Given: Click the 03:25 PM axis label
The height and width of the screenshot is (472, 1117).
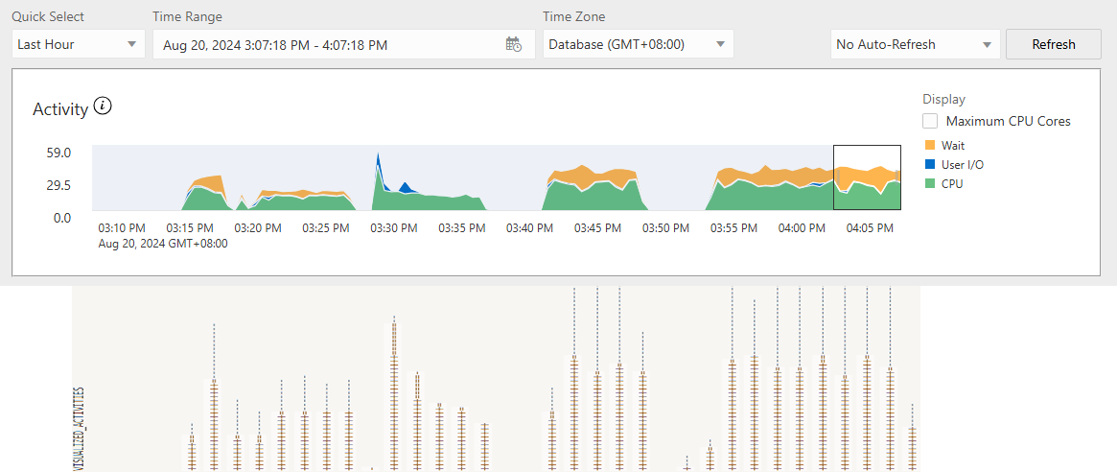Looking at the screenshot, I should 326,228.
